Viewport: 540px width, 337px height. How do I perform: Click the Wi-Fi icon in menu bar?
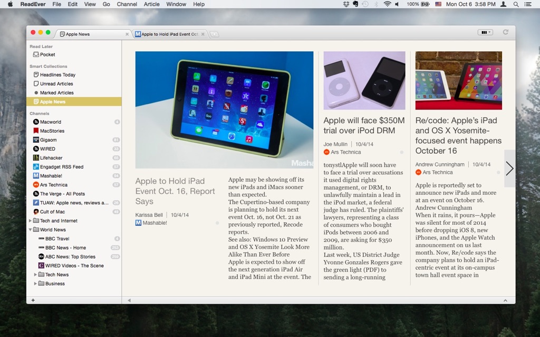point(387,4)
